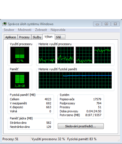Click the K dispozici value 663

tap(48, 107)
